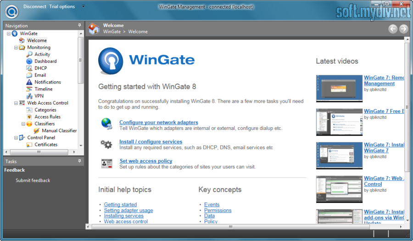This screenshot has width=413, height=241.
Task: Collapse the Classifiers tree node
Action: click(23, 124)
